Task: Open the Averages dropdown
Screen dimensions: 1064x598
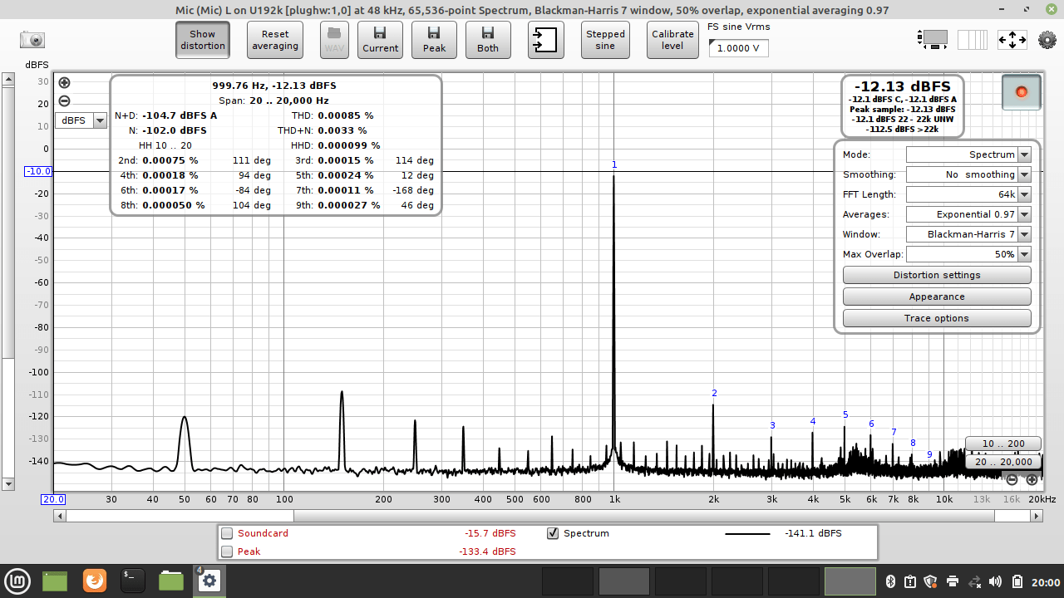Action: [968, 214]
